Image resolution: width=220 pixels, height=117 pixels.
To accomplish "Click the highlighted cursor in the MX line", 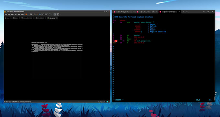I will tap(116, 41).
